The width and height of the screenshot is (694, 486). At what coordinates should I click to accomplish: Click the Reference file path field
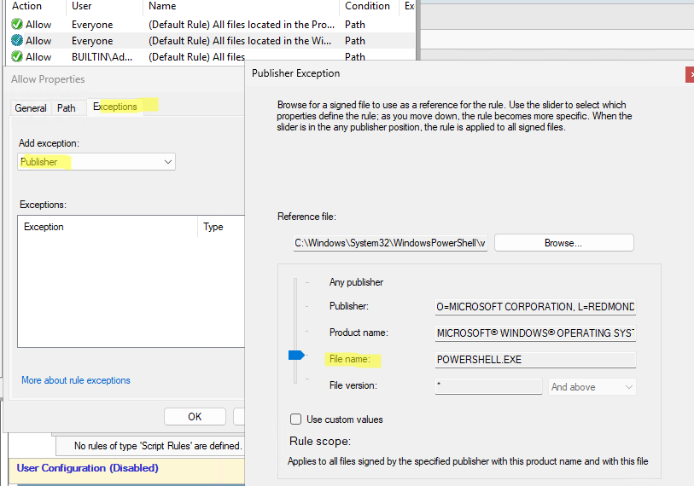[390, 244]
